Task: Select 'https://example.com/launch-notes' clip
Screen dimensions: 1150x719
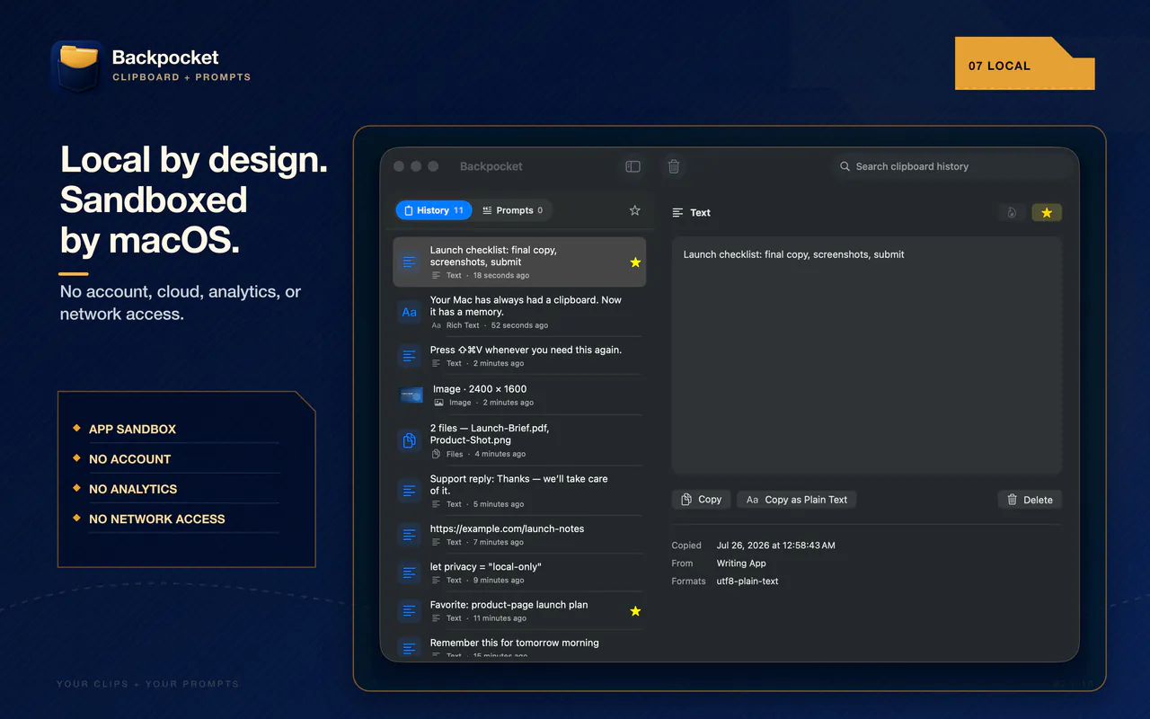Action: tap(507, 528)
